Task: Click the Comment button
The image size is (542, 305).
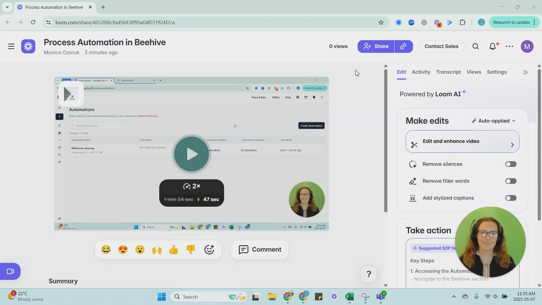Action: pyautogui.click(x=260, y=250)
